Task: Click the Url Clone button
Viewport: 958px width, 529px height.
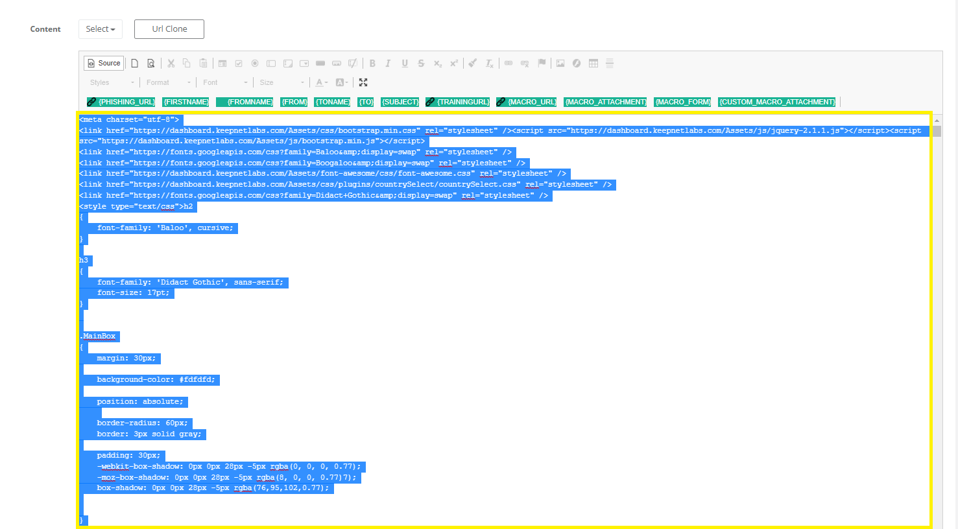Action: tap(169, 29)
